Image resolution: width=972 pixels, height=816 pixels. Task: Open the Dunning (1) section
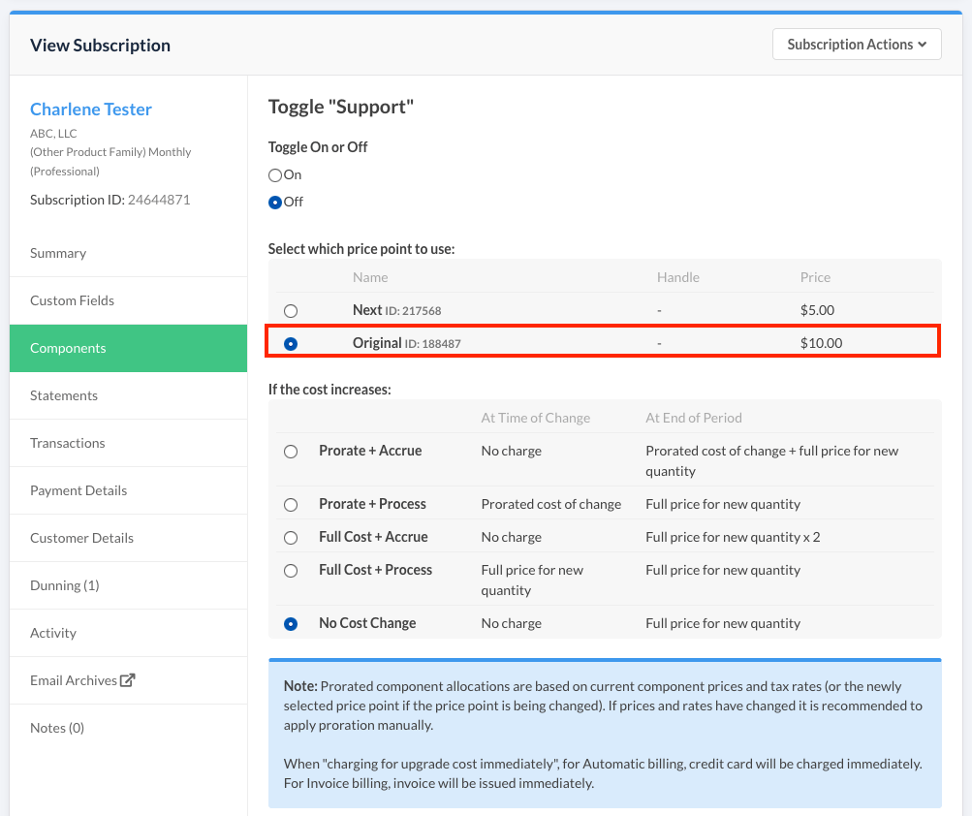point(64,585)
